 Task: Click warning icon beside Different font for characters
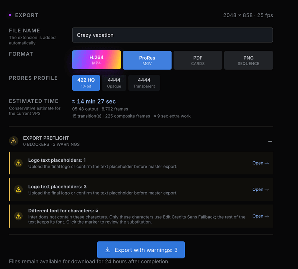tap(18, 216)
